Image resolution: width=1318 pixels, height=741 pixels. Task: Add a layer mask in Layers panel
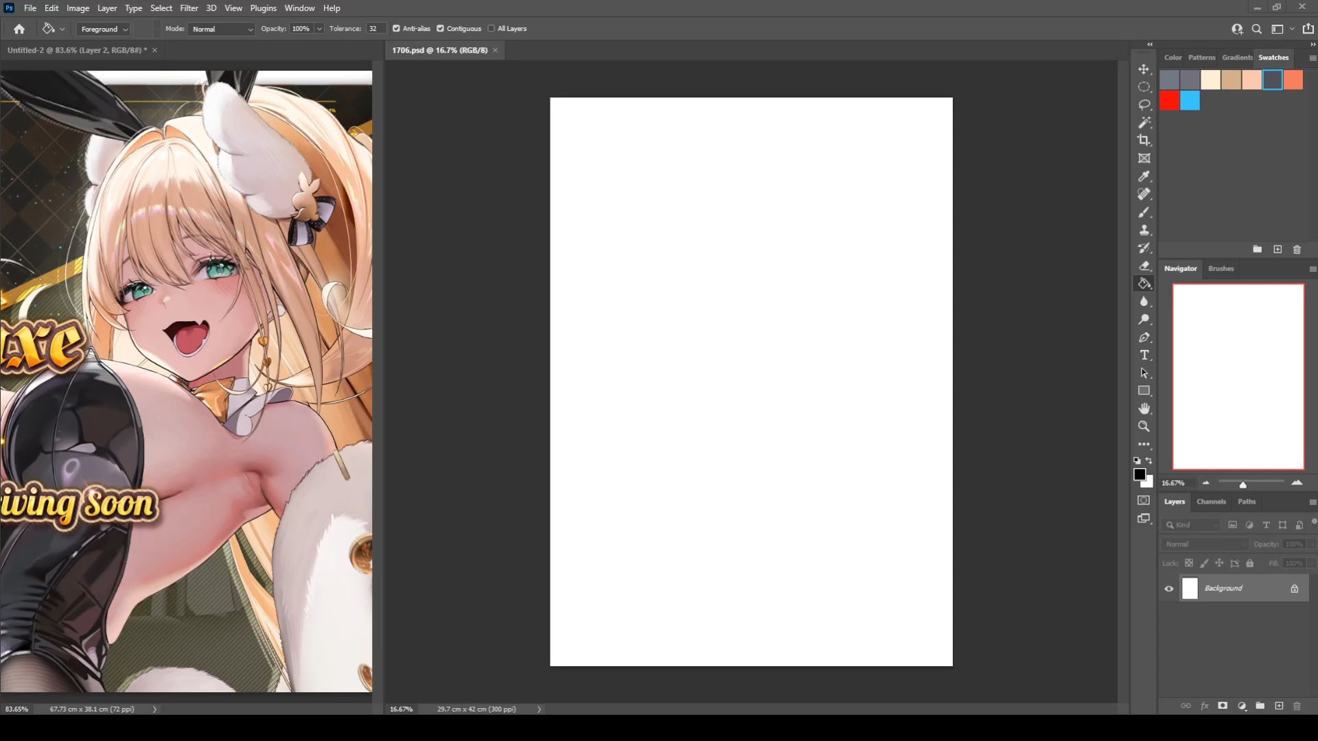[1223, 705]
